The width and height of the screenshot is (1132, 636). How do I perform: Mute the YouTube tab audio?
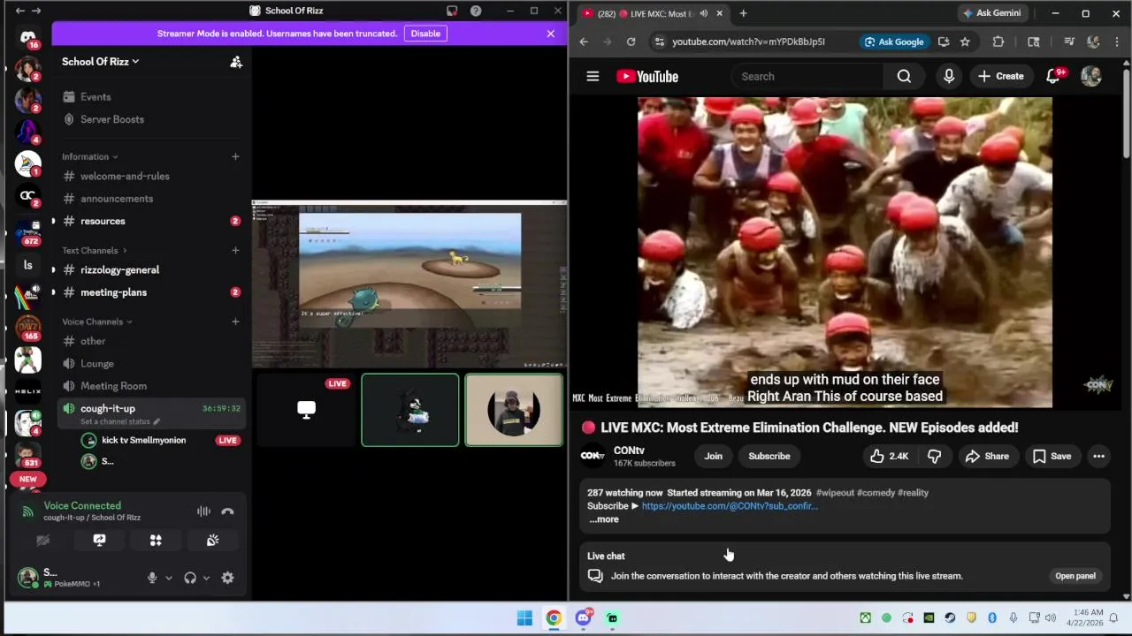[x=704, y=13]
